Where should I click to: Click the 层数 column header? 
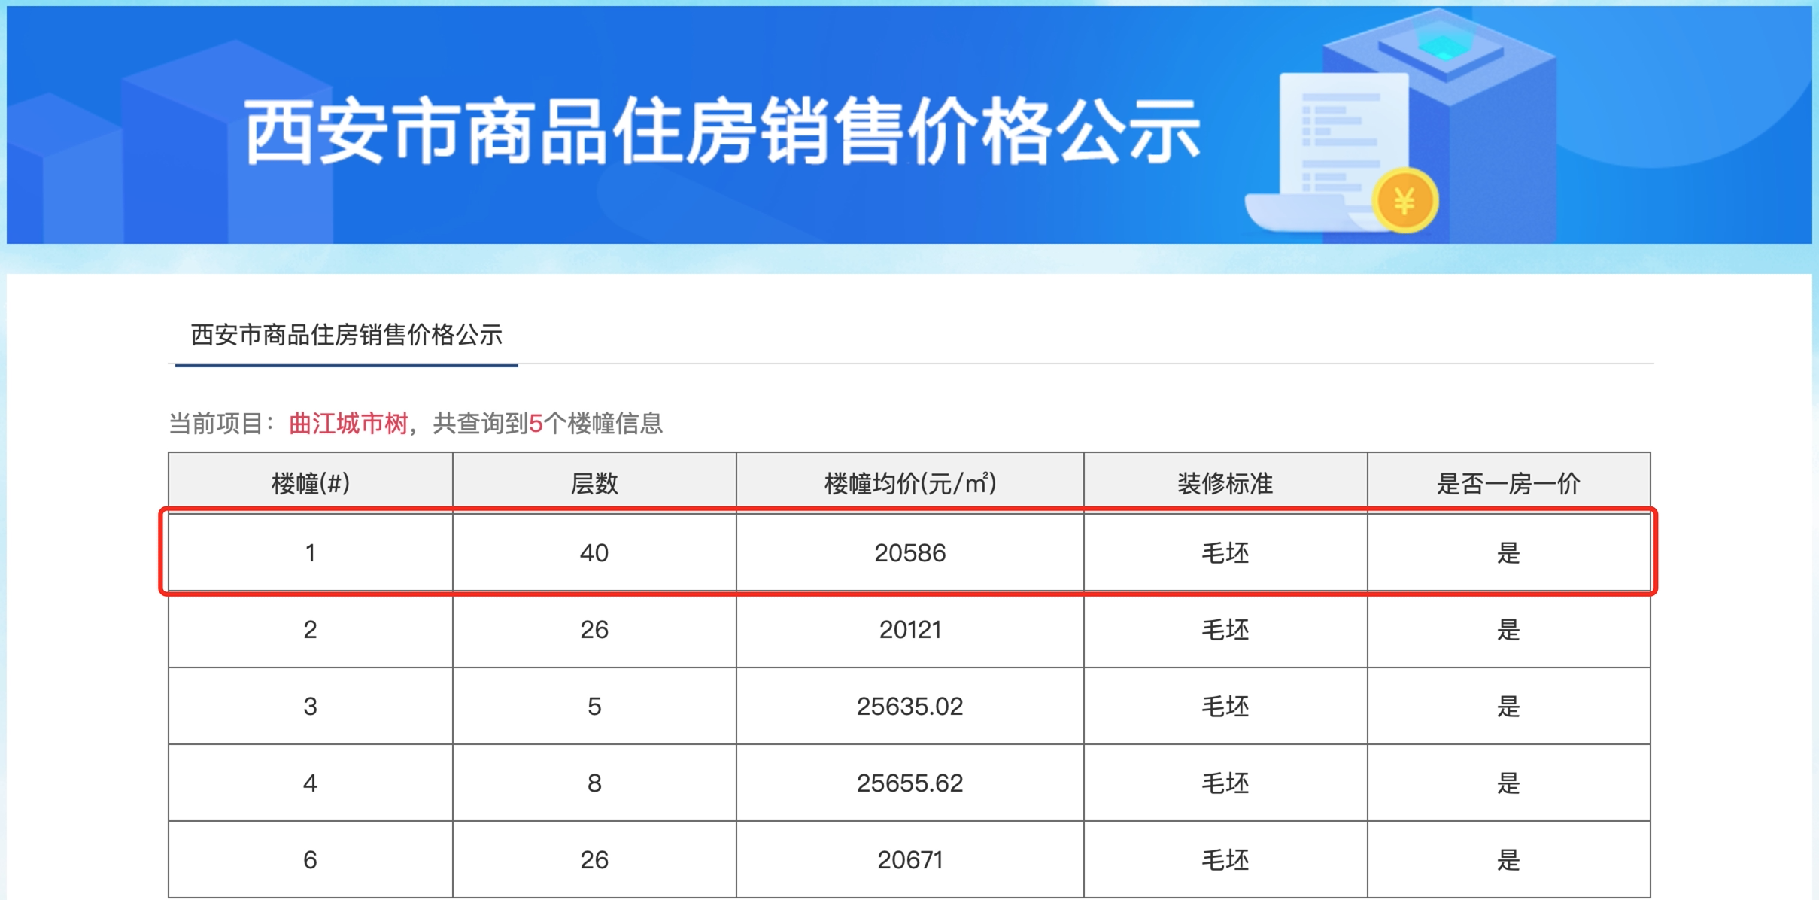594,483
